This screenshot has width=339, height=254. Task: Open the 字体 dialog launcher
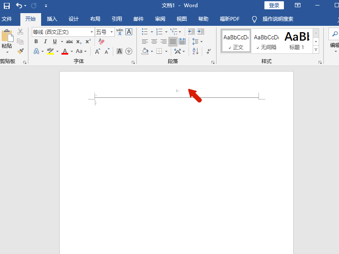click(133, 62)
